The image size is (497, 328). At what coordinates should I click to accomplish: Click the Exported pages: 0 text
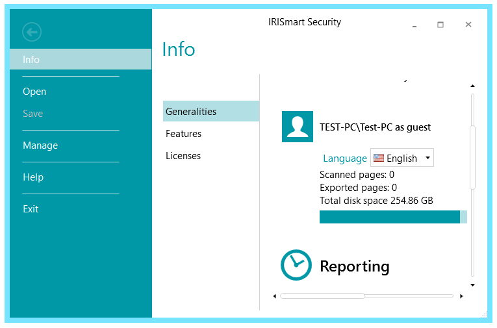coord(358,188)
